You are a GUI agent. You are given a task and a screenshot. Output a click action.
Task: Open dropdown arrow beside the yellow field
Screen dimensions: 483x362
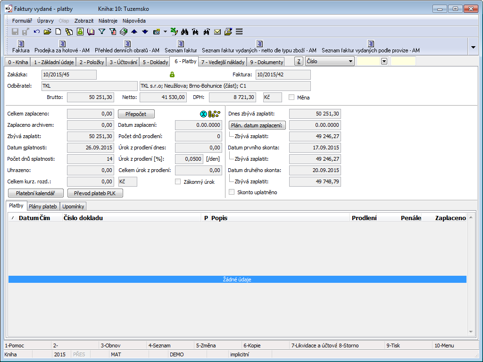click(384, 61)
